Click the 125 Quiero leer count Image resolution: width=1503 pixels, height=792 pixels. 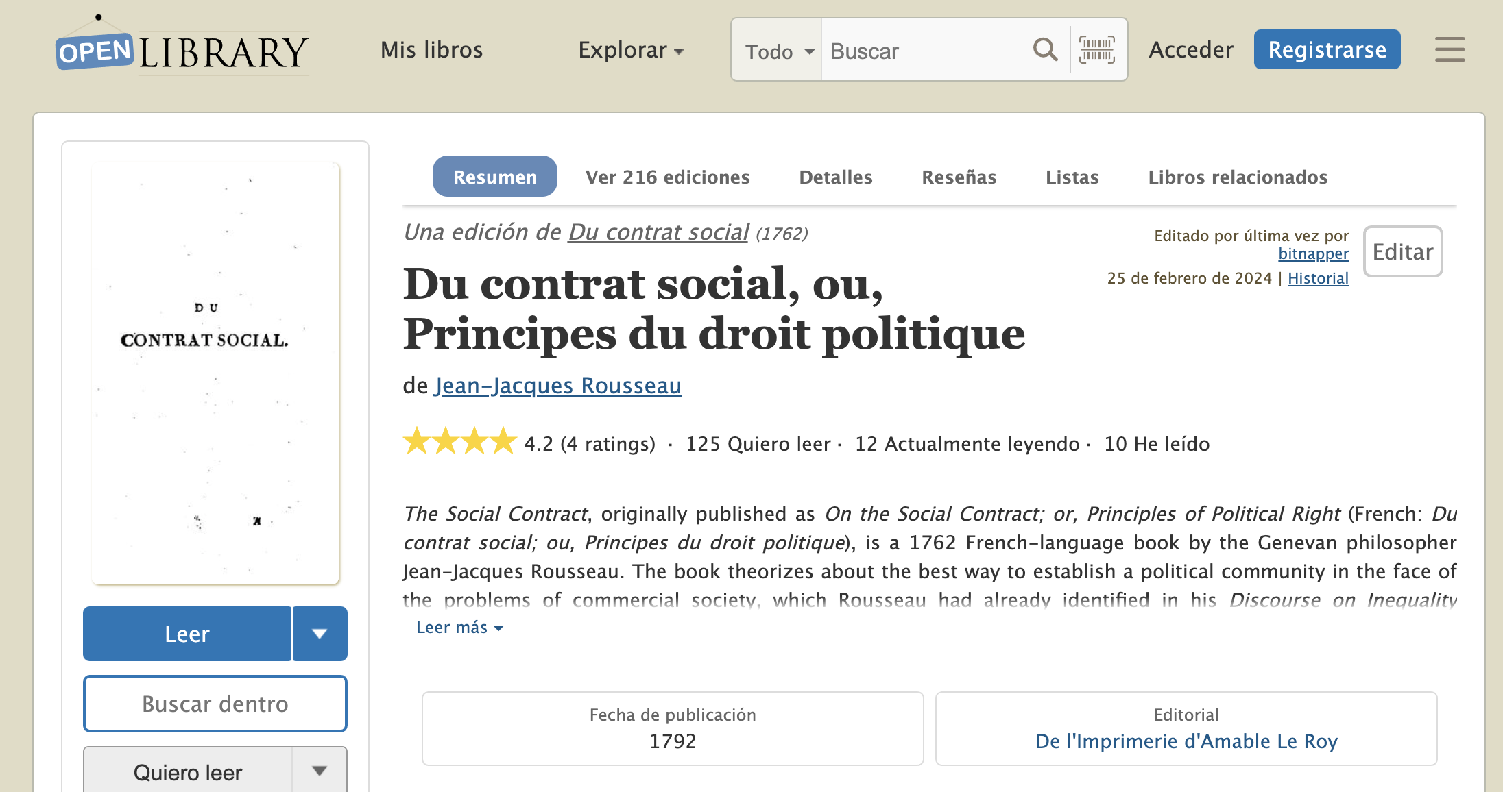click(758, 444)
